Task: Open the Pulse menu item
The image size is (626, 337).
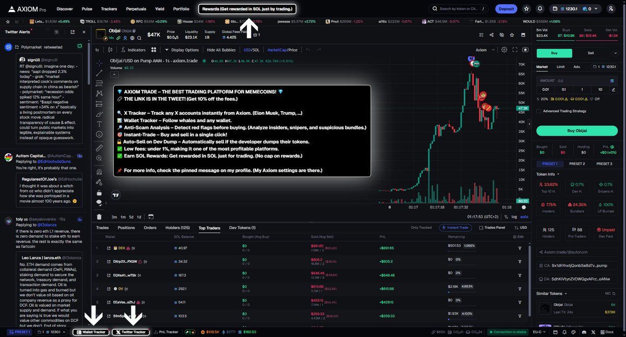Action: (x=87, y=9)
